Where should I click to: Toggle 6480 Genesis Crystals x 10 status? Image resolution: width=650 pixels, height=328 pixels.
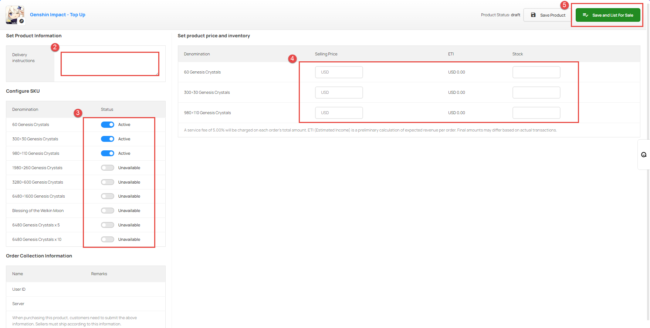click(108, 239)
